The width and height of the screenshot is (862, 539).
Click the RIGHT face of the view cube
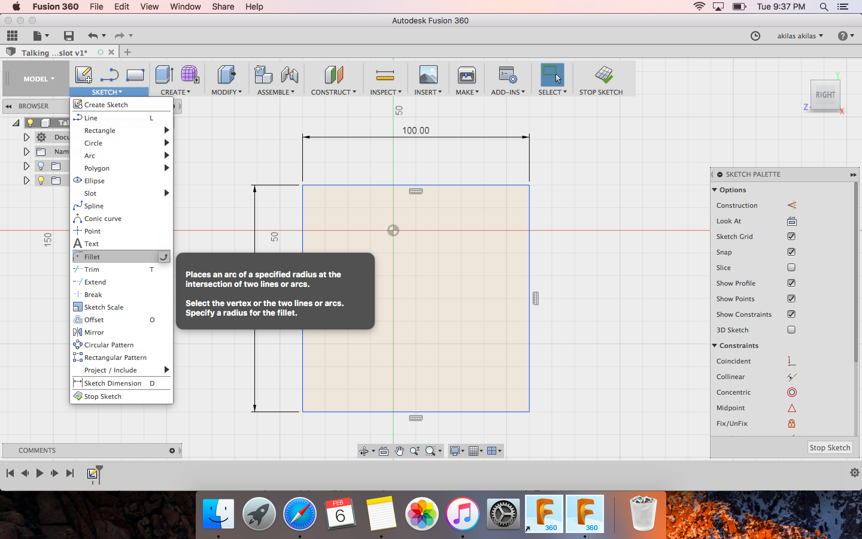825,95
